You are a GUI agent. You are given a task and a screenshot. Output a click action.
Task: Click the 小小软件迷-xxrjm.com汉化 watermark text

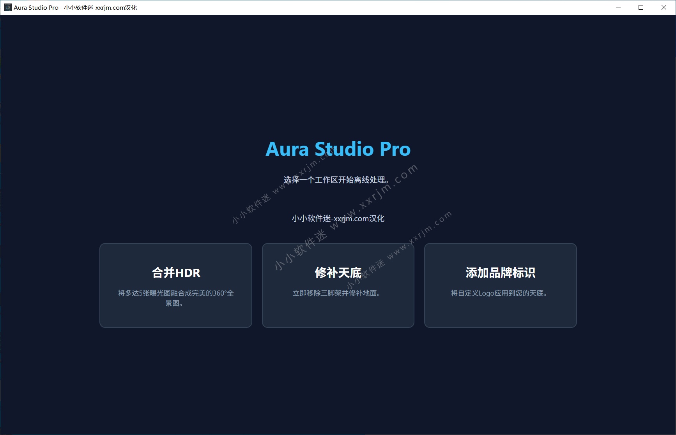[x=338, y=218]
